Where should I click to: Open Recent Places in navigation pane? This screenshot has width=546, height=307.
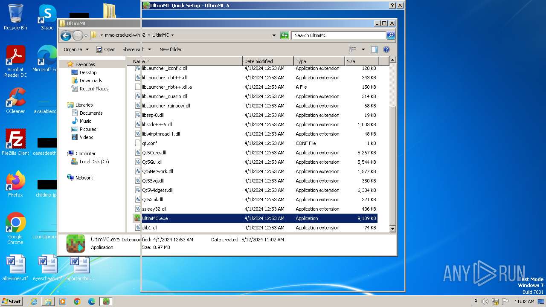(94, 89)
